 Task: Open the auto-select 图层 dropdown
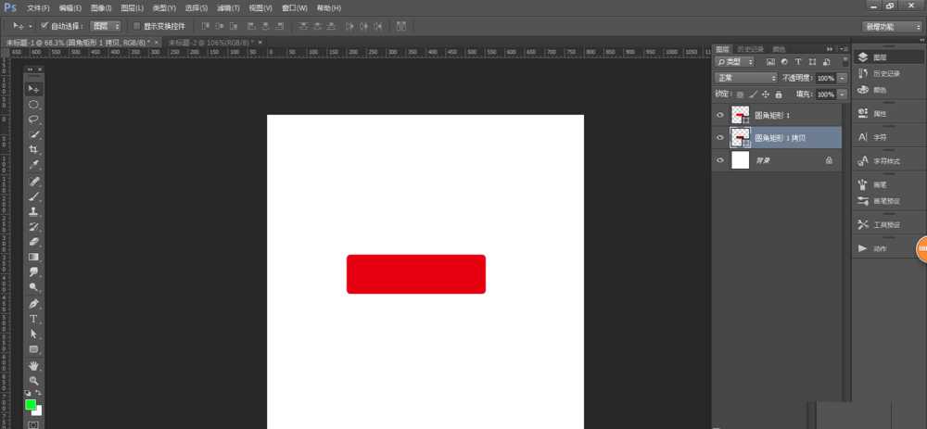coord(105,26)
